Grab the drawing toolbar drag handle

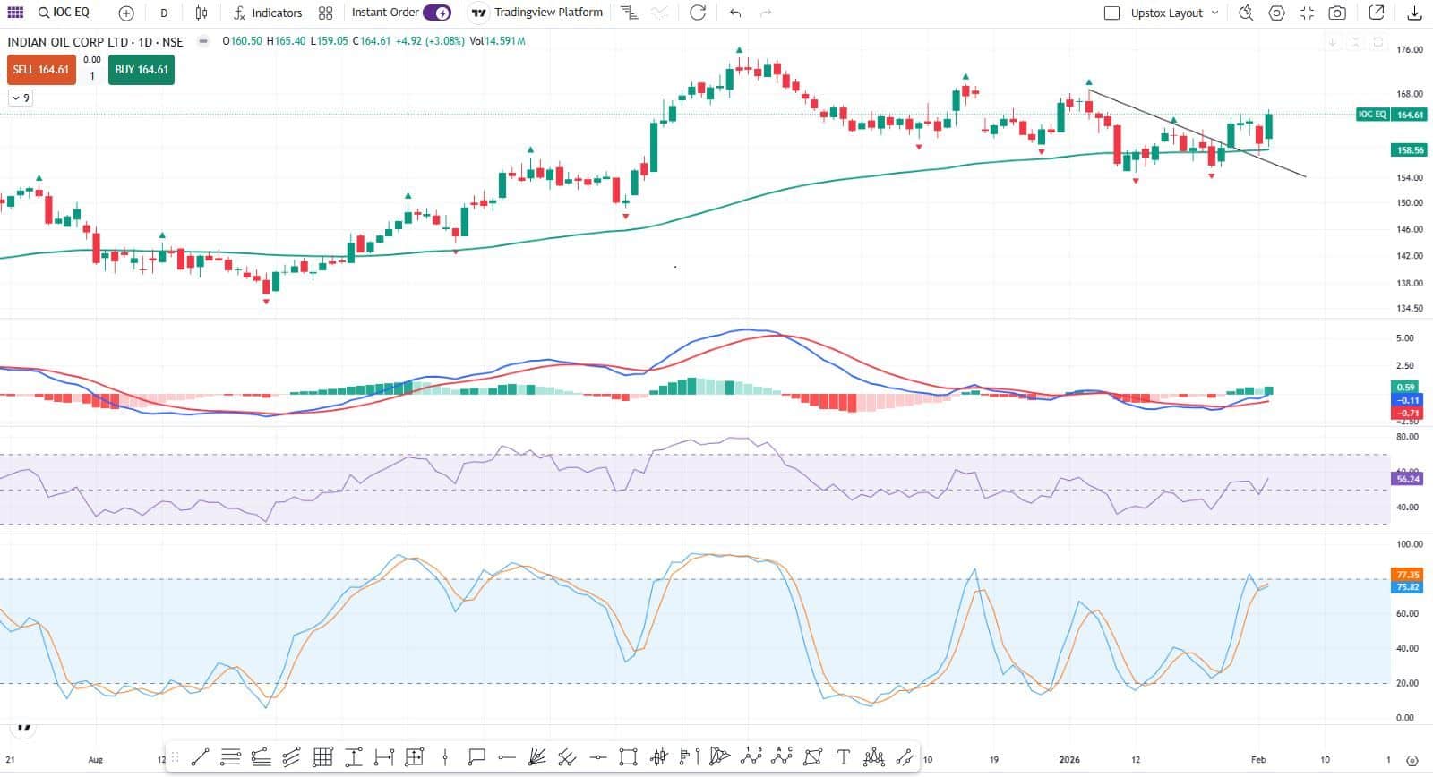(176, 757)
